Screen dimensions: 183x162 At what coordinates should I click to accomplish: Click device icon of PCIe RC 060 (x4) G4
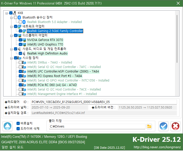point(24,85)
